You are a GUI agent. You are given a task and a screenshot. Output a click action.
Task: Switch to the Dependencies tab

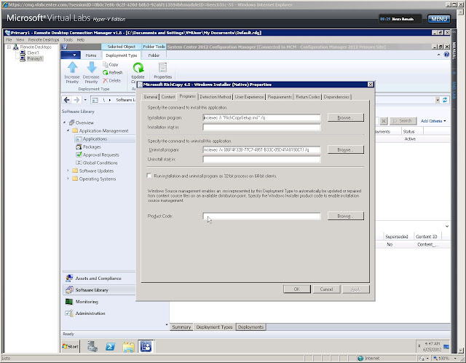336,97
